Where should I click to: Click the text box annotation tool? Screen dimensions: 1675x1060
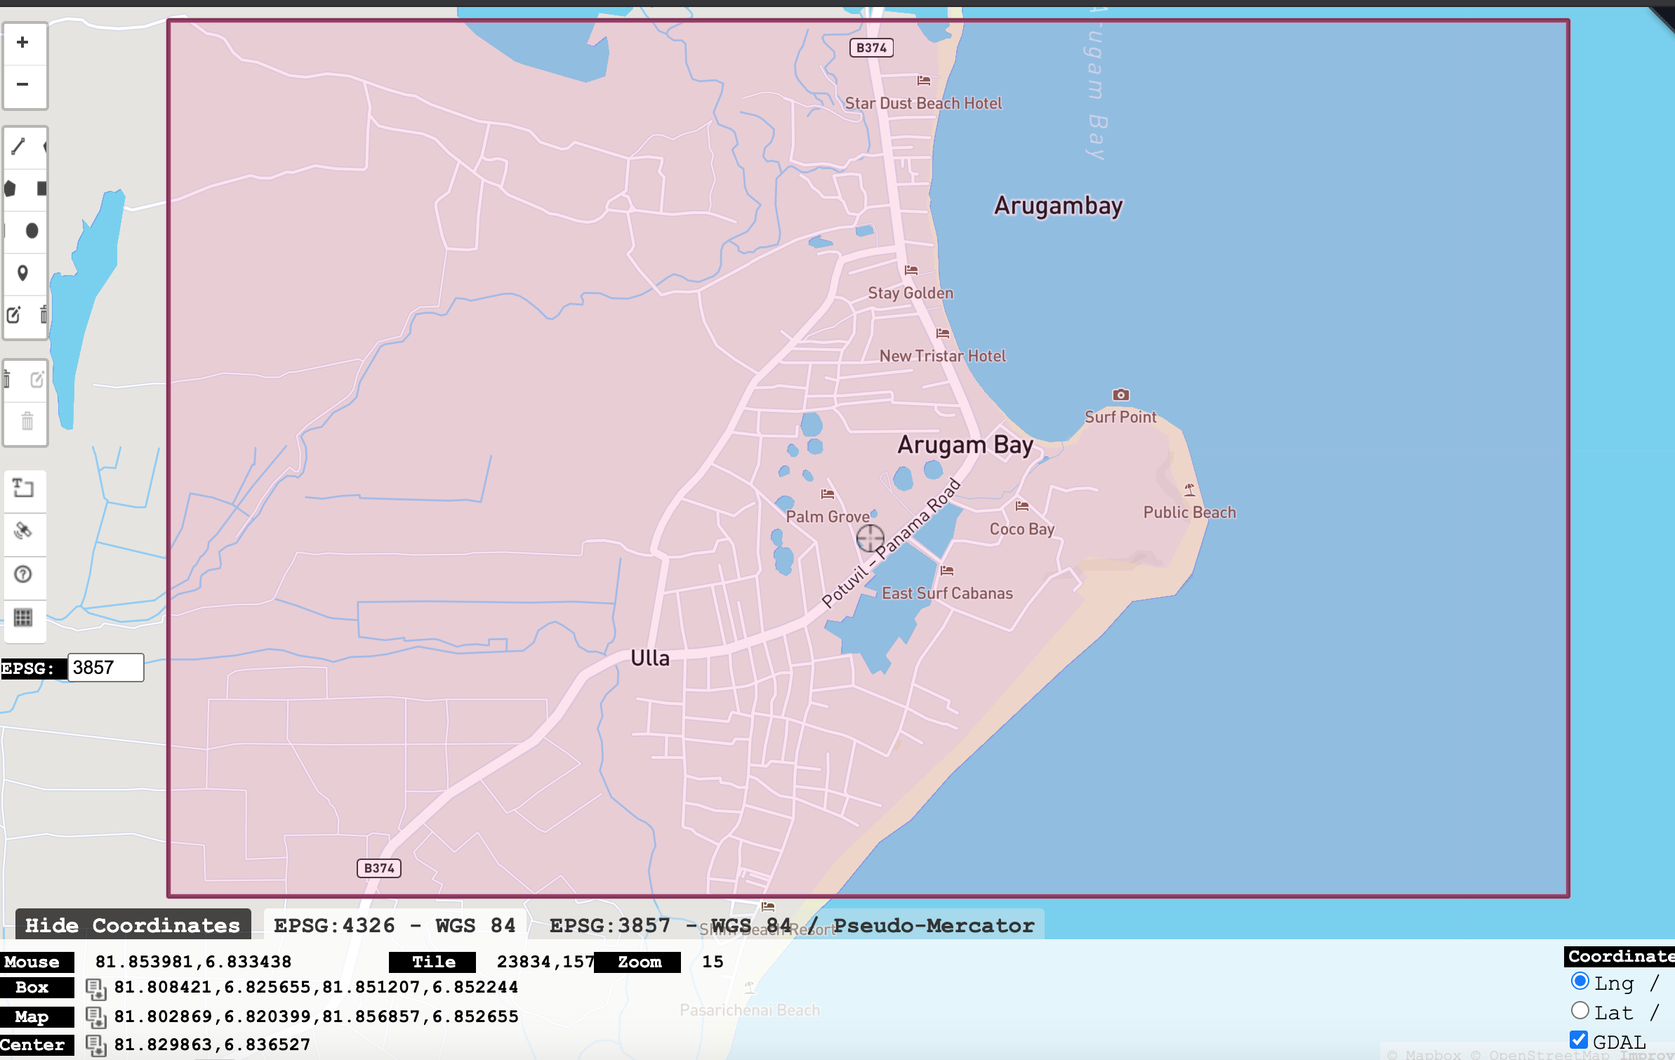23,488
